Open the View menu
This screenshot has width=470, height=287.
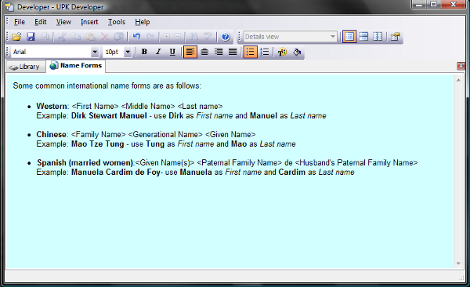pos(63,22)
